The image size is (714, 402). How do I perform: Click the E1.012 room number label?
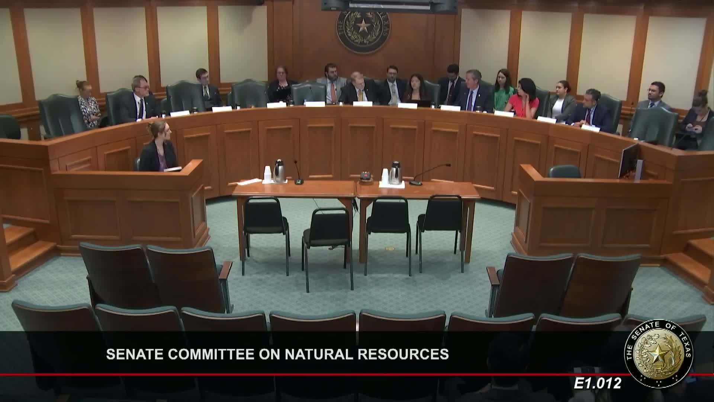[x=598, y=383]
